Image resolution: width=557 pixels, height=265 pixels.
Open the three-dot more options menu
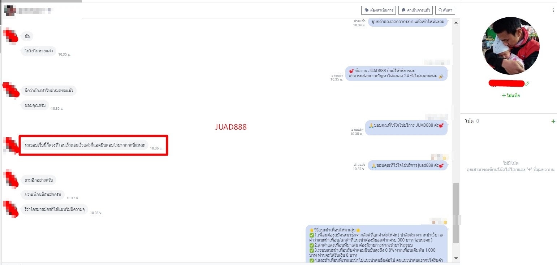click(x=553, y=10)
